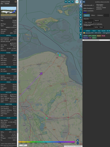Click the P persistence button
Viewport: 110px width, 147px height.
81,28
